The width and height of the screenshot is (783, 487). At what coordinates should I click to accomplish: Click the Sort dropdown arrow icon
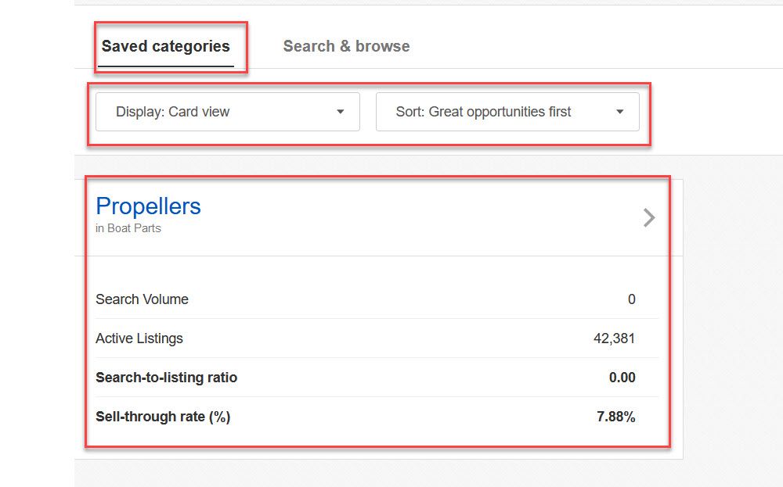pos(619,112)
